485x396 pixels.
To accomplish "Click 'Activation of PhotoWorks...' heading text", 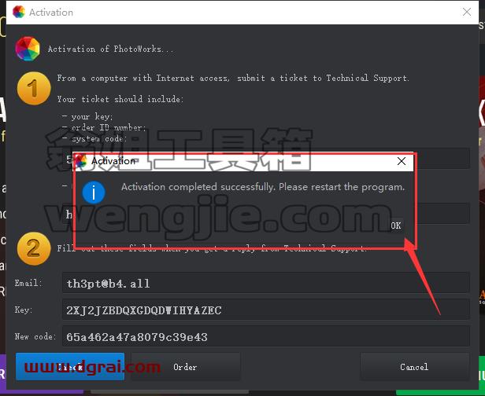I will 111,49.
